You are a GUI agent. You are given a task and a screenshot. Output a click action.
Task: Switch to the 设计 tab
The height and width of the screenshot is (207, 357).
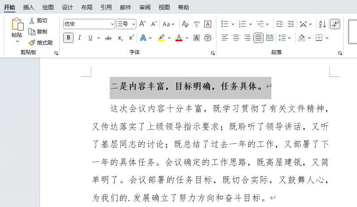(68, 7)
